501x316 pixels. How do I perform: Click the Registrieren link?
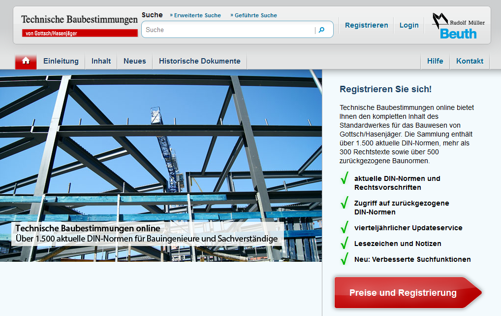(x=367, y=25)
